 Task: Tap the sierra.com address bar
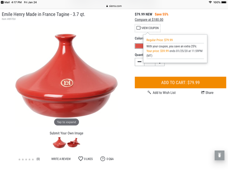tap(114, 6)
